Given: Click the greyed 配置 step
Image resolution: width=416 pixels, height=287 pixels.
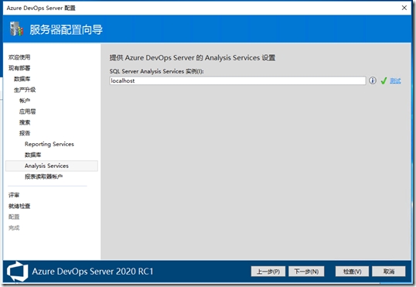Looking at the screenshot, I should click(x=14, y=217).
